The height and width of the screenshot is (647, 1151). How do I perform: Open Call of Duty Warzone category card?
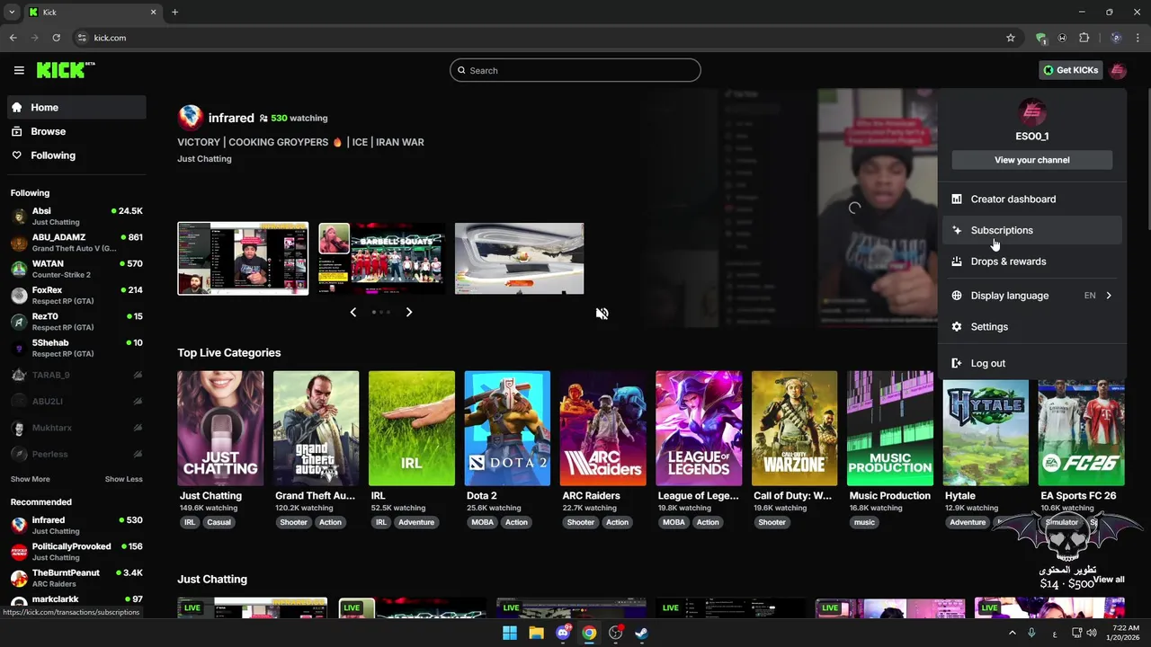pyautogui.click(x=794, y=429)
